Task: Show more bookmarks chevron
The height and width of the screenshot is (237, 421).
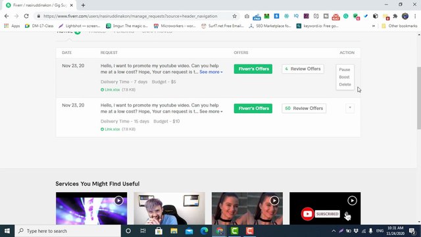Action: point(374,26)
